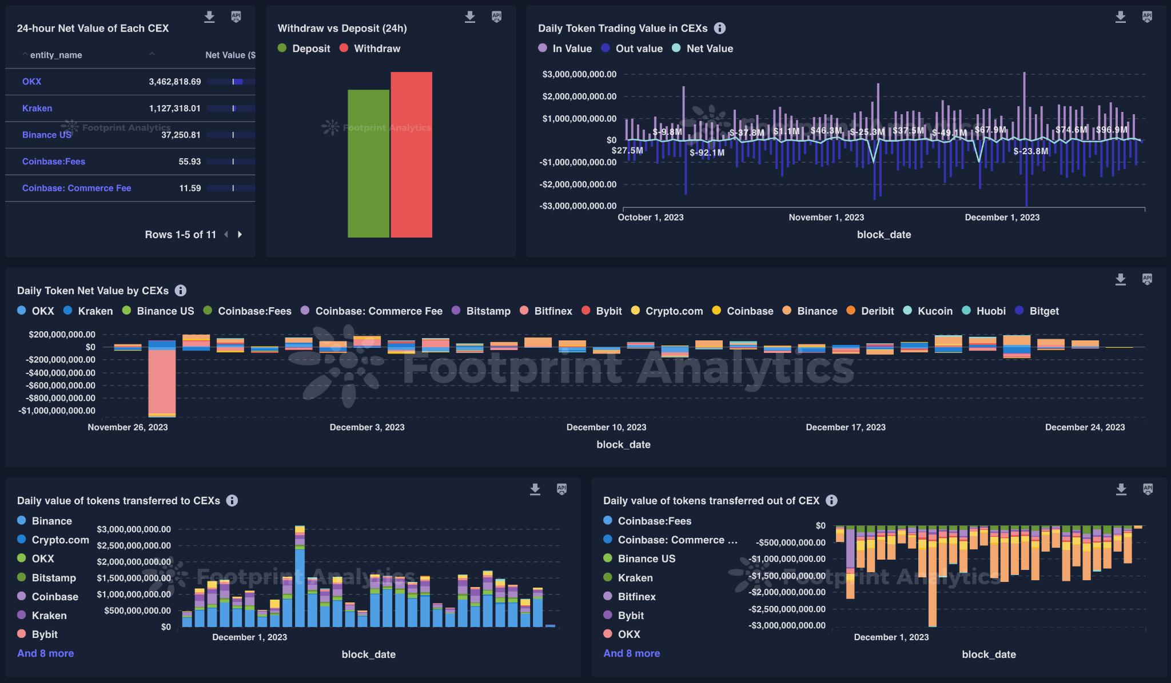The width and height of the screenshot is (1171, 683).
Task: Click info icon beside Daily Token Trading Value
Action: click(x=720, y=28)
